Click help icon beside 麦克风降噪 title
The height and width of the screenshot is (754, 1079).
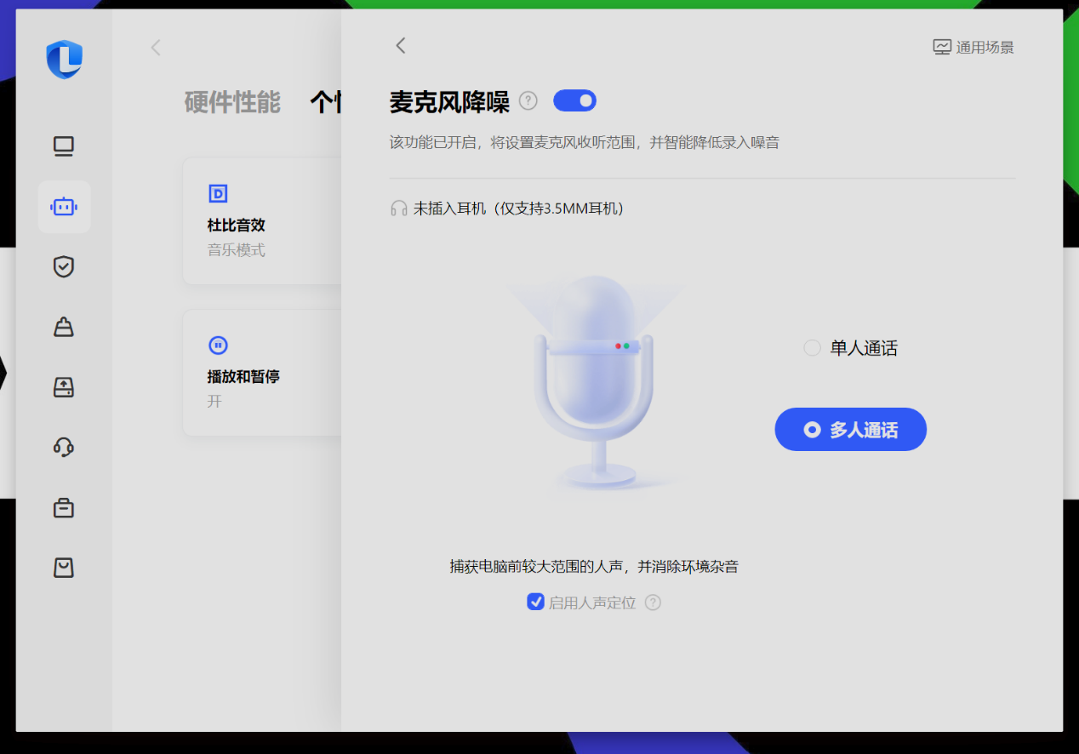[528, 101]
